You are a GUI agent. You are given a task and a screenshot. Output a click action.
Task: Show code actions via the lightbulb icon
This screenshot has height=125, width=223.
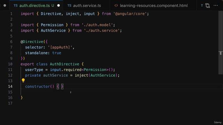23,81
